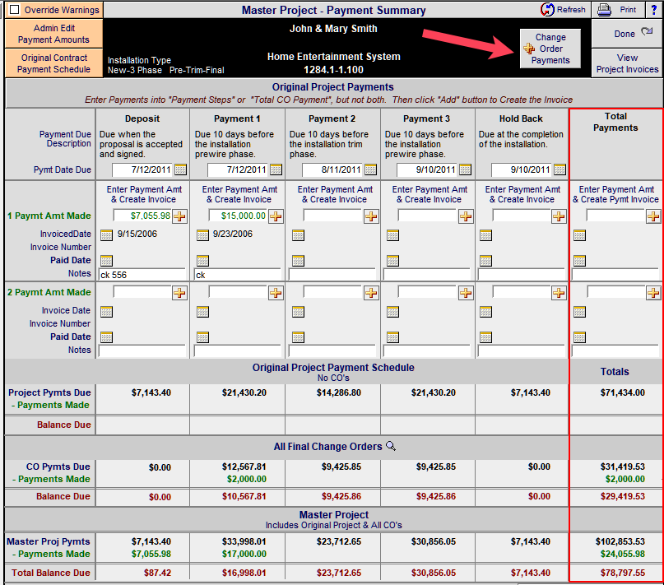Viewport: 664px width, 585px height.
Task: Open View Project Invoices
Action: 627,63
